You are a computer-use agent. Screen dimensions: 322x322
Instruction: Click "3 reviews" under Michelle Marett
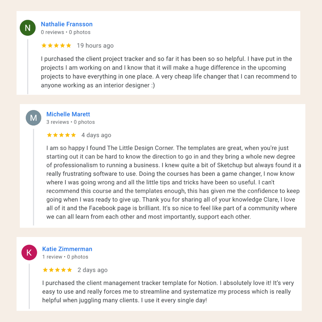(x=58, y=122)
